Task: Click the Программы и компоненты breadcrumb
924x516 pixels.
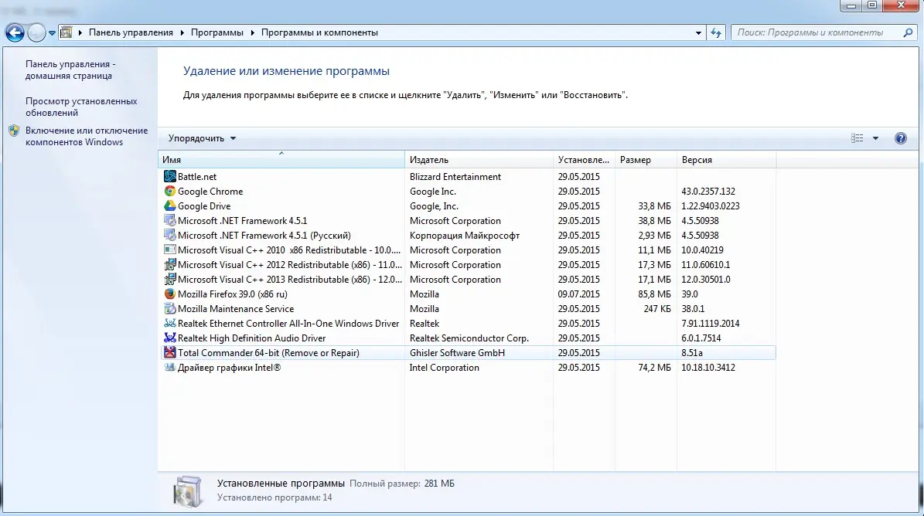Action: [x=319, y=33]
